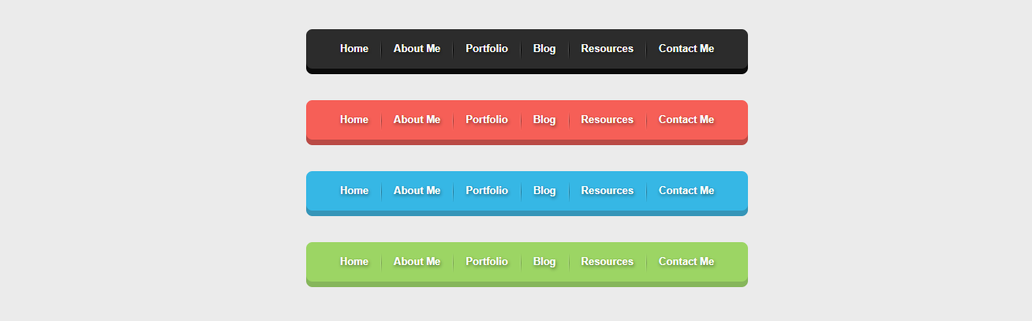Click Contact Me in the blue navigation

point(686,191)
